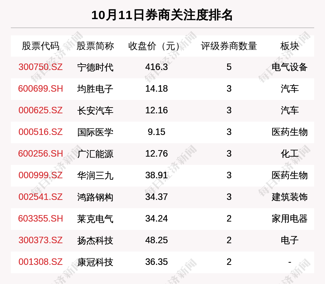
Task: Open stock code 000625.SZ
Action: [40, 110]
